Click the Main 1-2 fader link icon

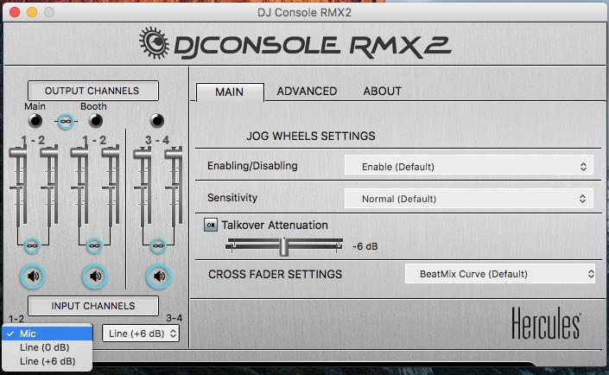[x=33, y=246]
